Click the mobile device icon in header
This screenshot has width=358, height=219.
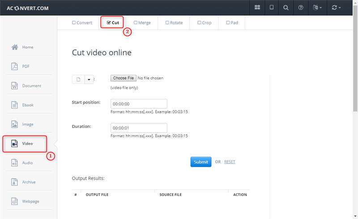click(x=272, y=8)
